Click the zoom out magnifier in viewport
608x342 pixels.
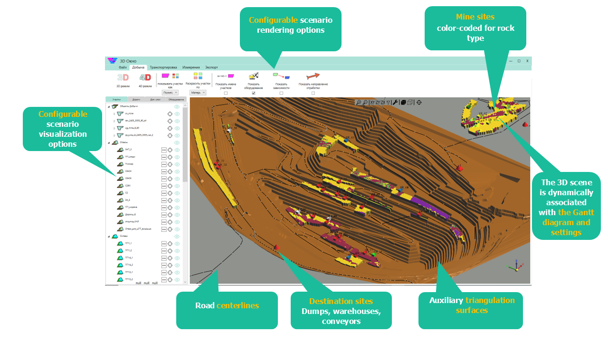coord(365,102)
